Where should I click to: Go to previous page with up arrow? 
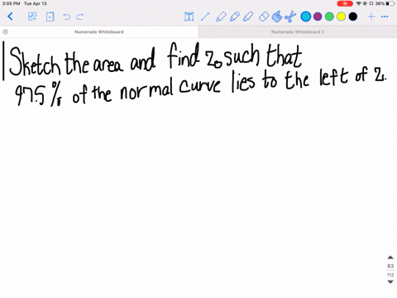coord(390,257)
